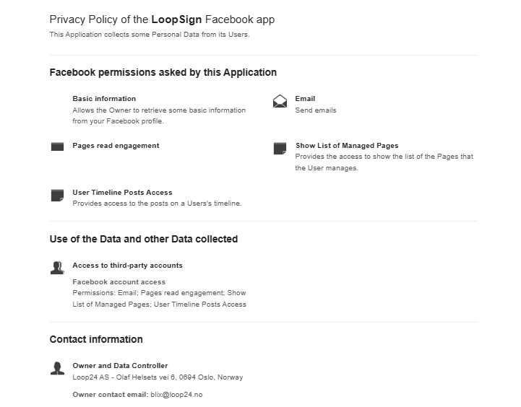The width and height of the screenshot is (521, 407).
Task: Click the Facebook account access label
Action: (119, 282)
